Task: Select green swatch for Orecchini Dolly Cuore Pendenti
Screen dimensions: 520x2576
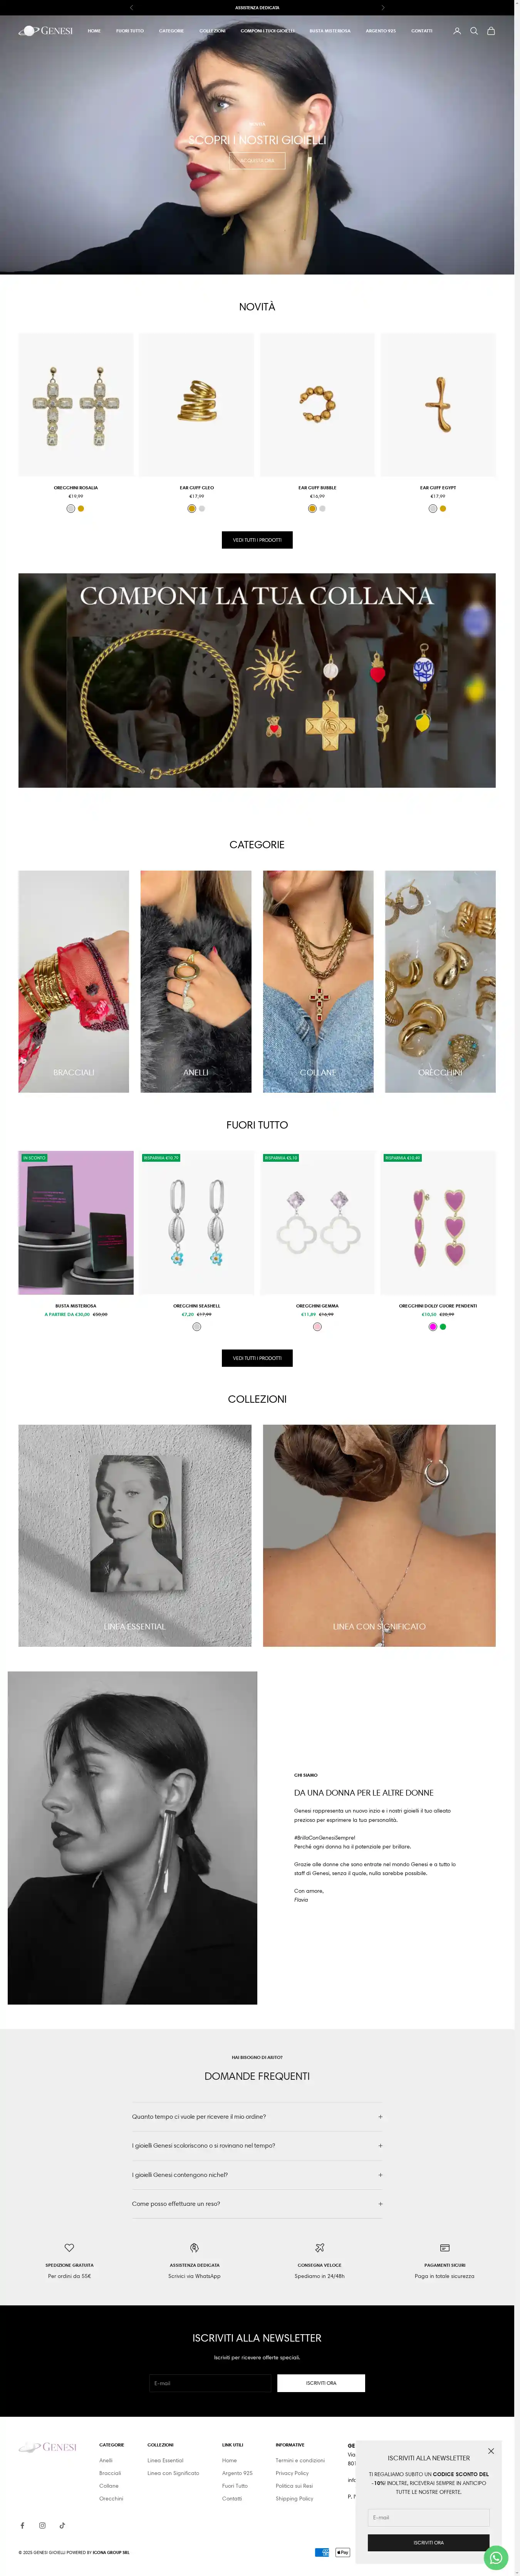Action: point(443,1327)
